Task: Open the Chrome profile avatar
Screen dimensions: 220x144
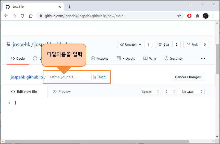Action: [x=206, y=16]
